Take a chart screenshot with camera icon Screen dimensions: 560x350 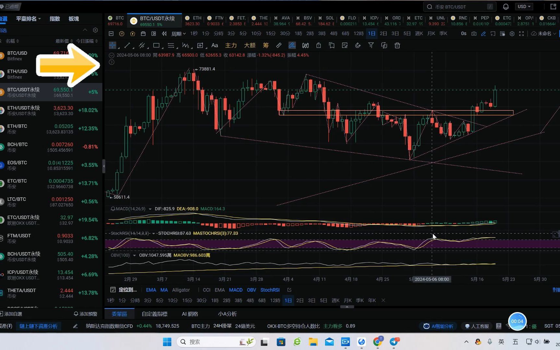pyautogui.click(x=474, y=34)
